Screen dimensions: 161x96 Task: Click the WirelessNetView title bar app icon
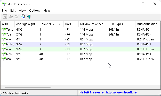4,4
